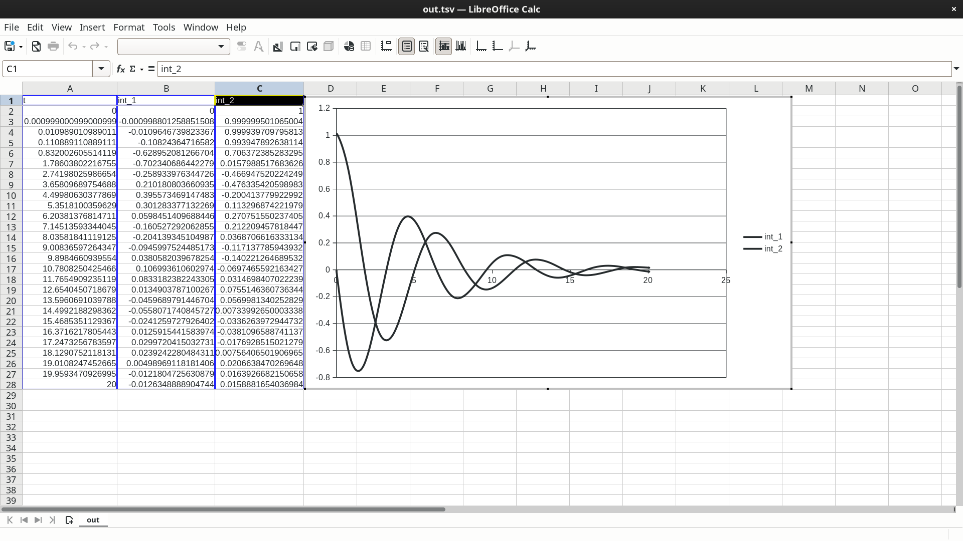Open the Titles toolbar icon
963x541 pixels.
click(386, 47)
